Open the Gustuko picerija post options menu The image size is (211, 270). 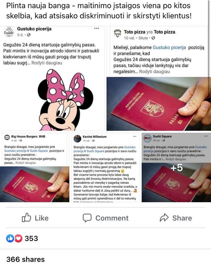[x=97, y=28]
